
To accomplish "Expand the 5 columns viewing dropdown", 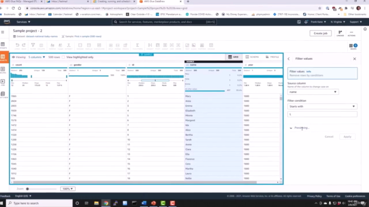I will tap(37, 57).
